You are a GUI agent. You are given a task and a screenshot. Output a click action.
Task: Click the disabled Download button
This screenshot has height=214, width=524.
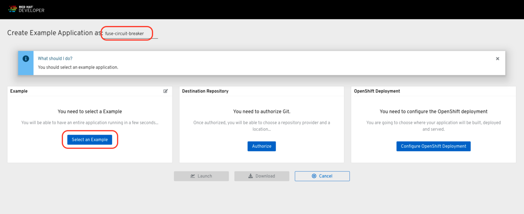pos(262,176)
